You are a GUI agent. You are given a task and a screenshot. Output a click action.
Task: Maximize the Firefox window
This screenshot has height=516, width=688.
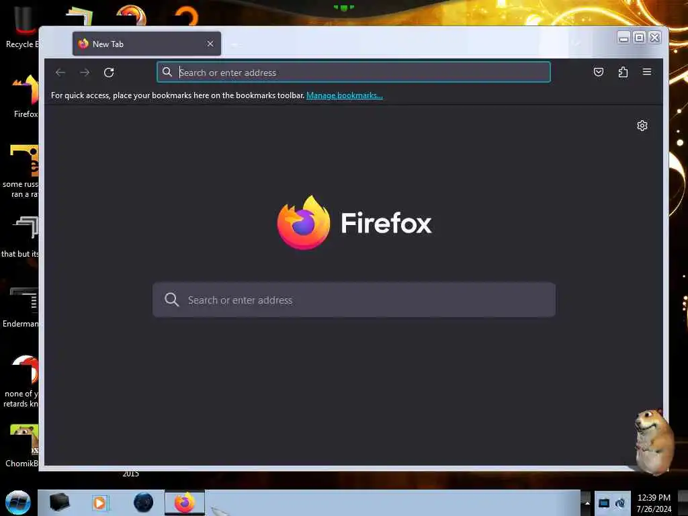coord(640,38)
